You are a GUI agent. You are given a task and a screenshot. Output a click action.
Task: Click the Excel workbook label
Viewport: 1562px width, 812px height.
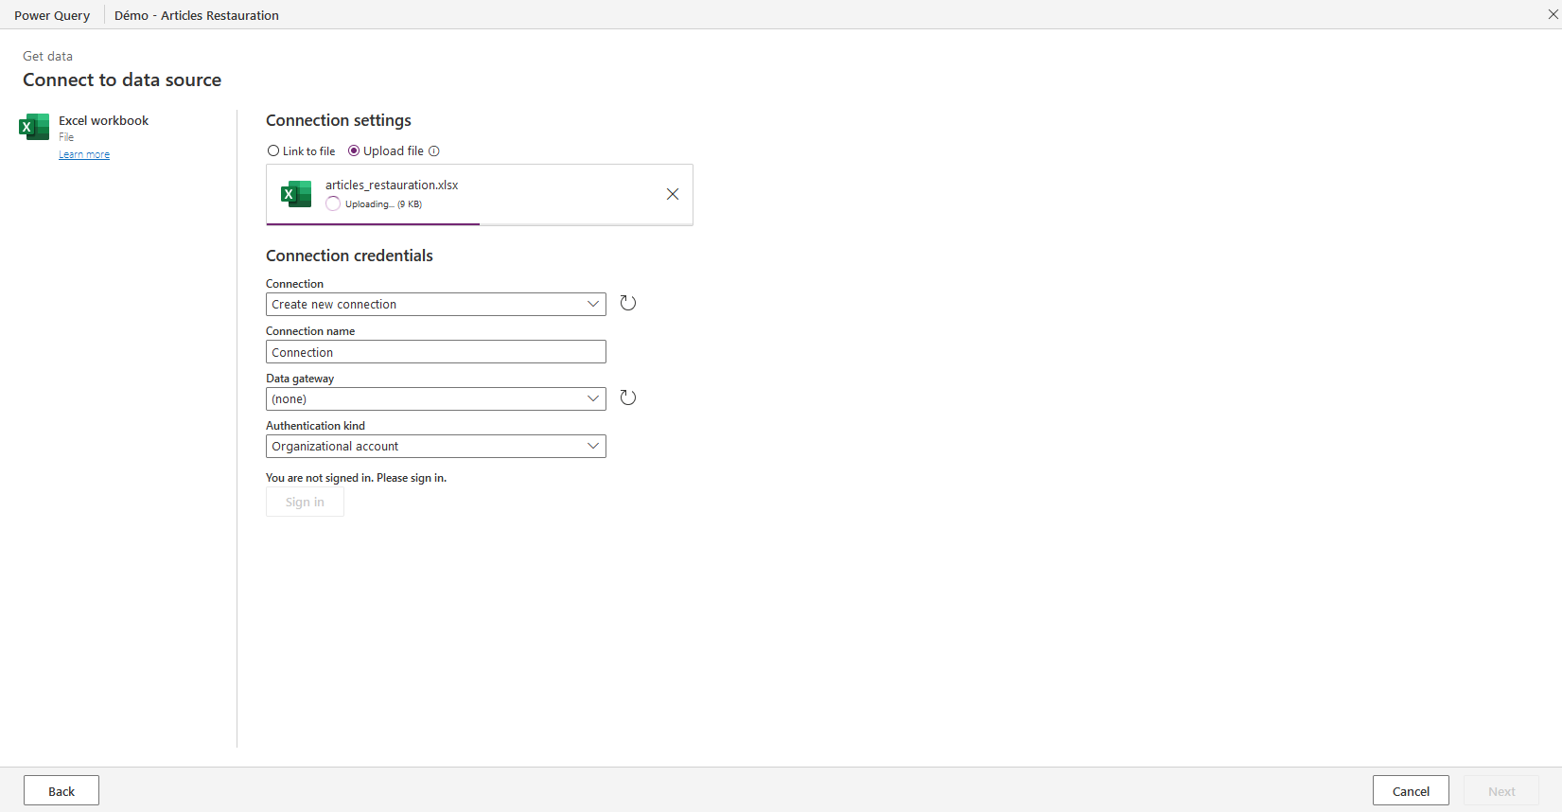tap(104, 120)
